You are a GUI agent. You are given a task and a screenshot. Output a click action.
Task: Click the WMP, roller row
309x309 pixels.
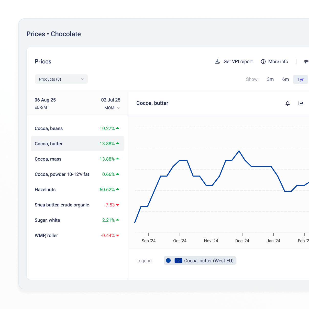[77, 236]
